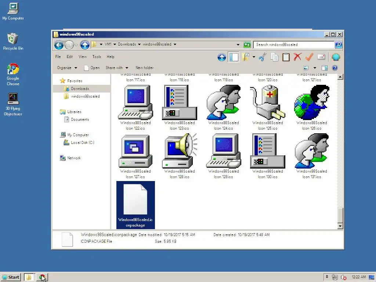Click the scrollbar up arrow

[x=340, y=77]
